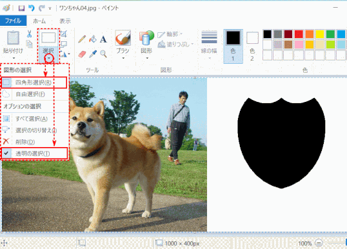Viewport: 347px width, 249px height.
Task: Expand the 図形 dropdown arrow
Action: (147, 58)
